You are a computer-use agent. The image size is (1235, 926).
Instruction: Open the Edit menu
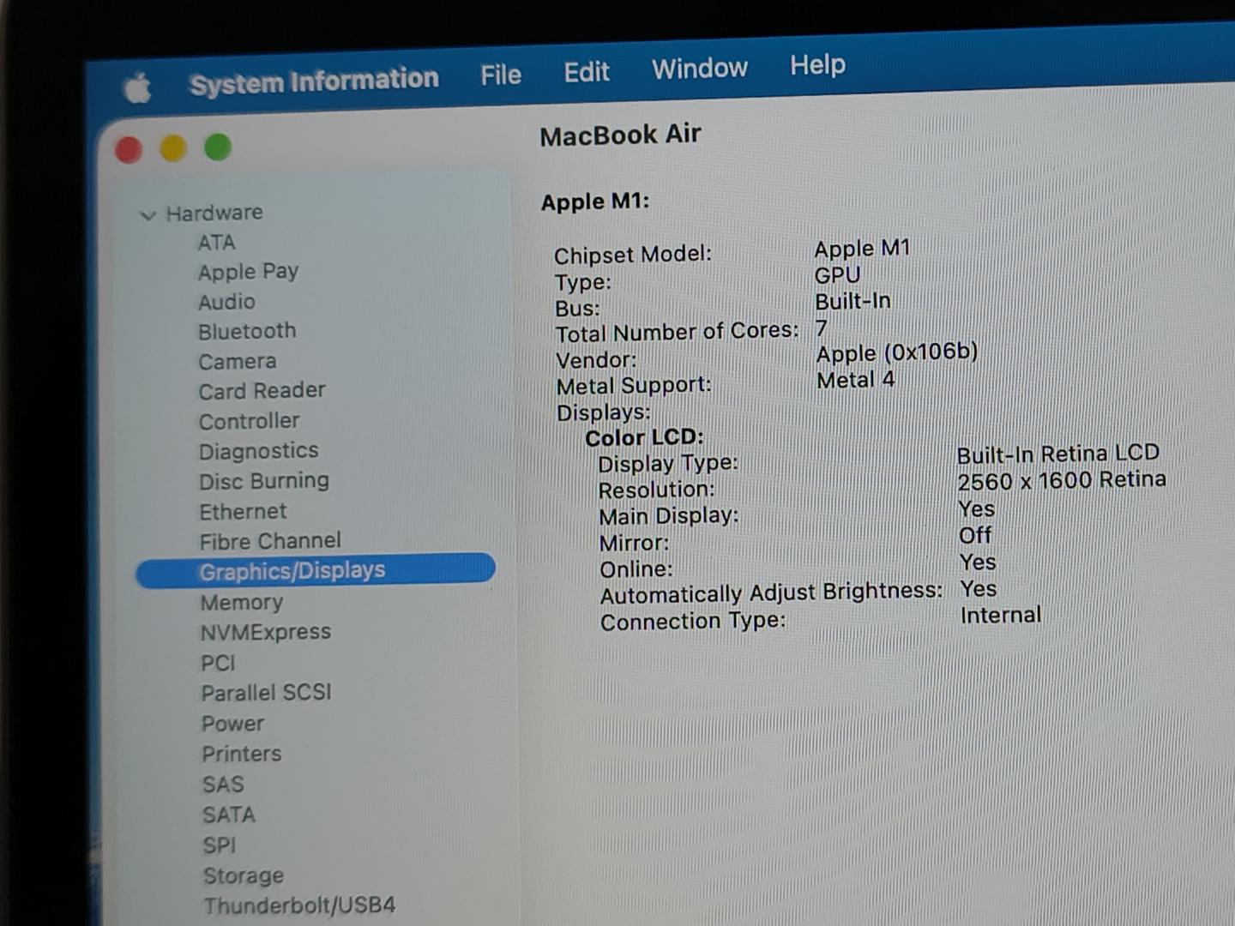[x=587, y=72]
